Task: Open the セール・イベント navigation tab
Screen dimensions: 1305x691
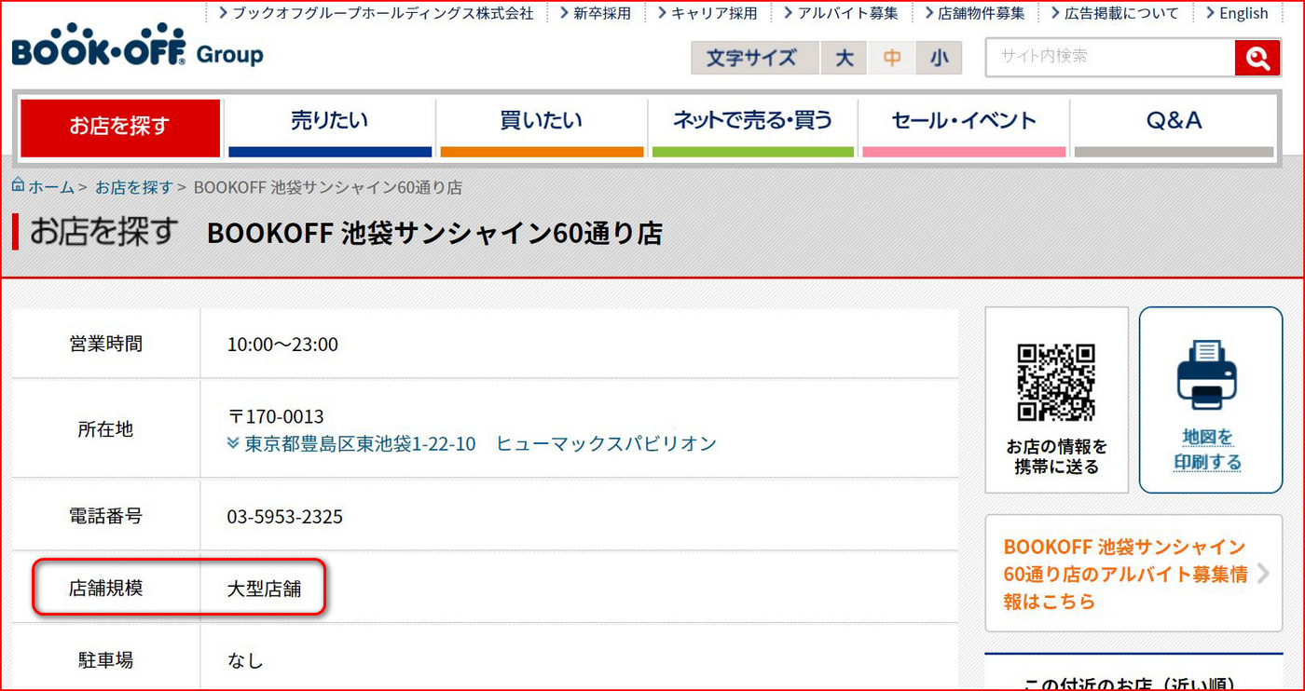Action: [964, 128]
